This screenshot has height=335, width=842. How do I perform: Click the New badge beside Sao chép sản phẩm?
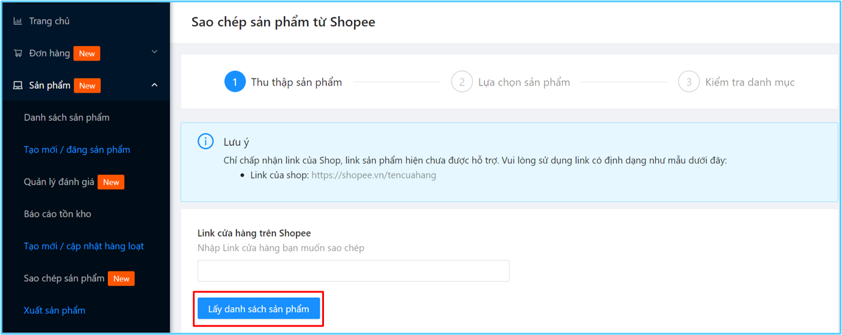point(122,278)
